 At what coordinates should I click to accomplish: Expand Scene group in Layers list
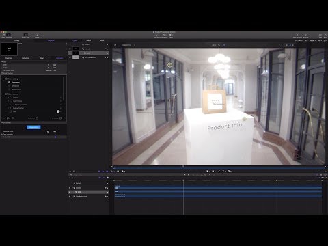coord(81,49)
